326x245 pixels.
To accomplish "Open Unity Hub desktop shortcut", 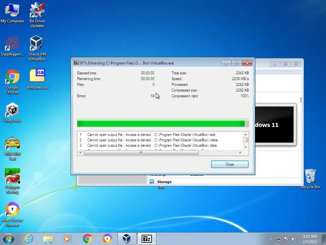I will pos(12,113).
